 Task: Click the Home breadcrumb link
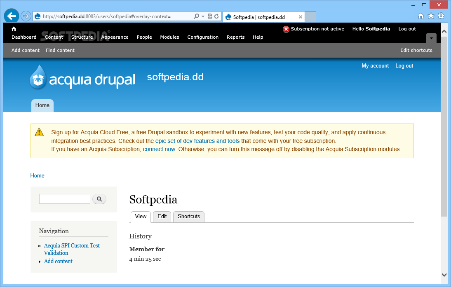click(38, 175)
